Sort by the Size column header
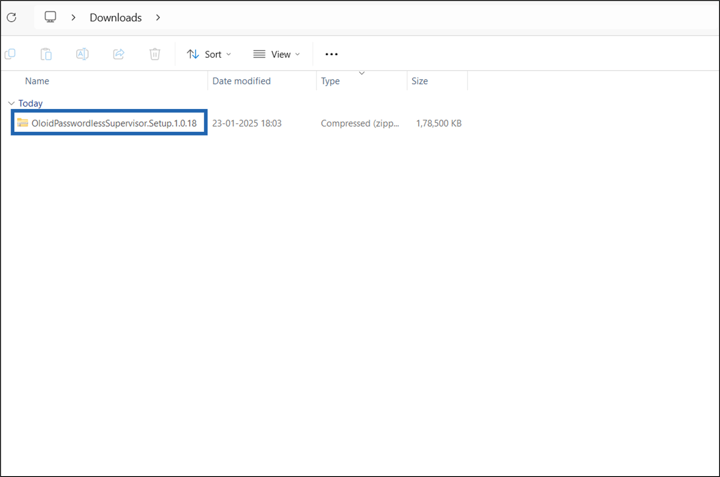Viewport: 720px width, 477px height. [419, 81]
